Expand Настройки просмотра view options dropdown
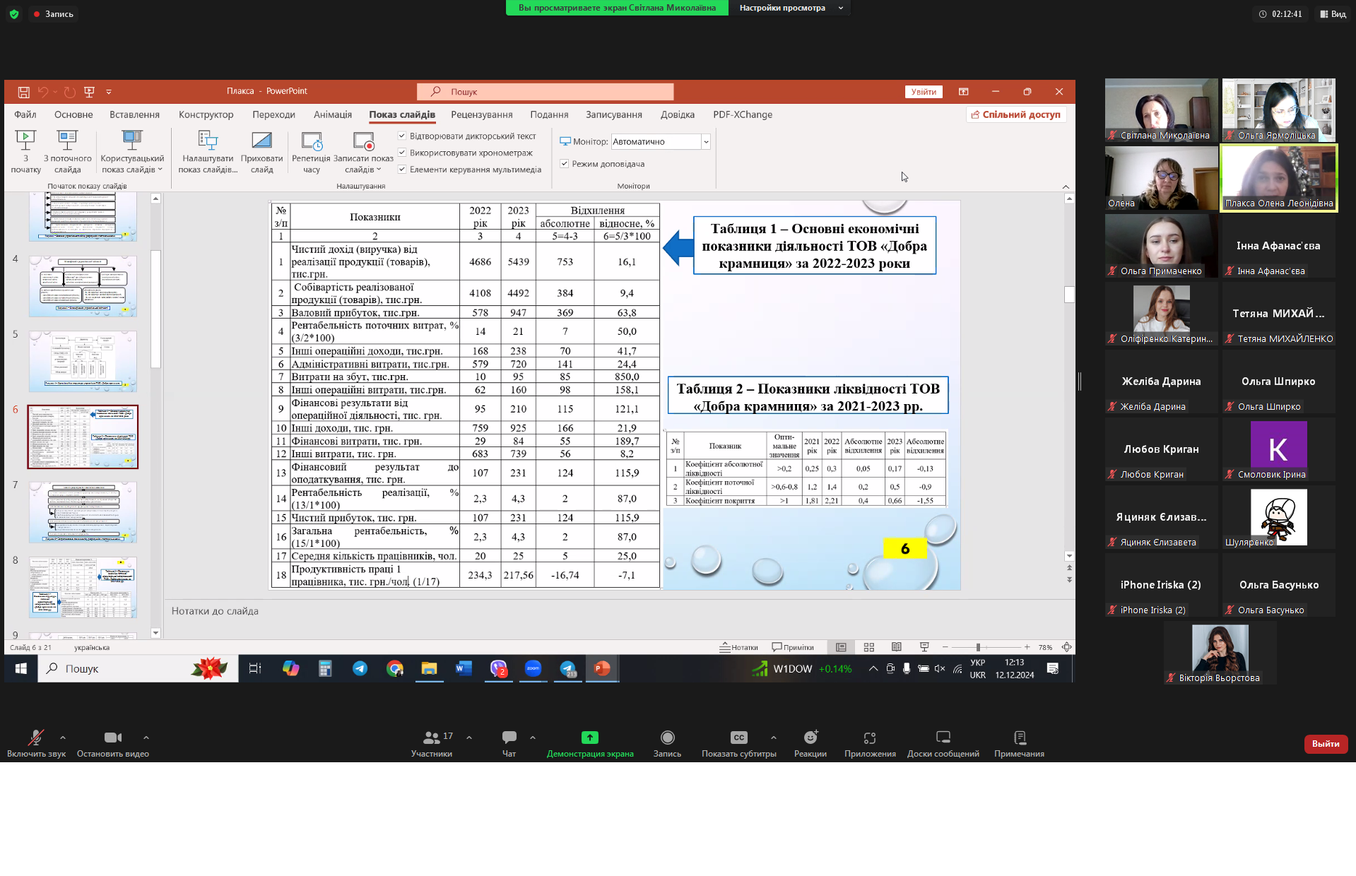 point(841,8)
